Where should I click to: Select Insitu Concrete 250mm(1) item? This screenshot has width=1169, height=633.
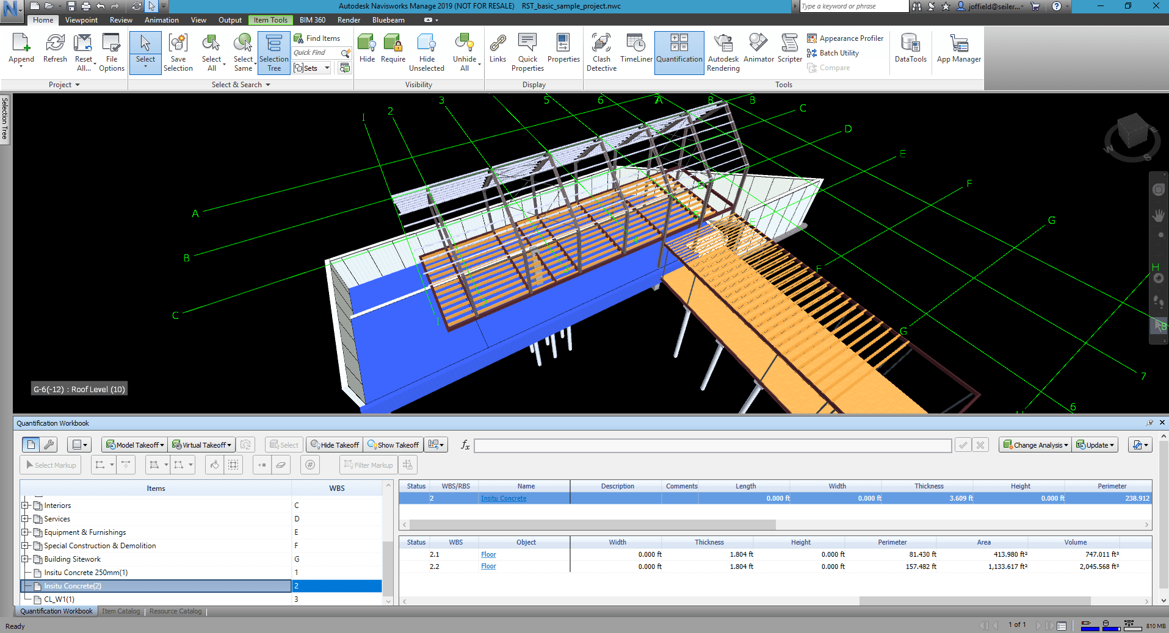[85, 572]
